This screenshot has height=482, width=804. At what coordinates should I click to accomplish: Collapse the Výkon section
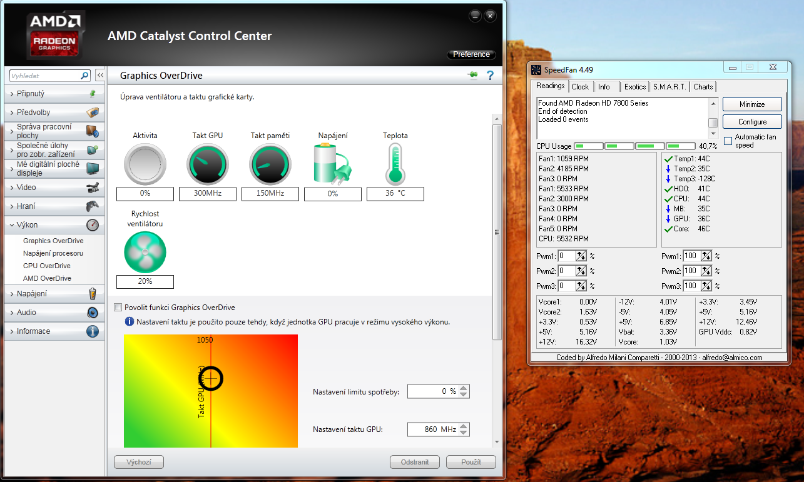(x=56, y=225)
